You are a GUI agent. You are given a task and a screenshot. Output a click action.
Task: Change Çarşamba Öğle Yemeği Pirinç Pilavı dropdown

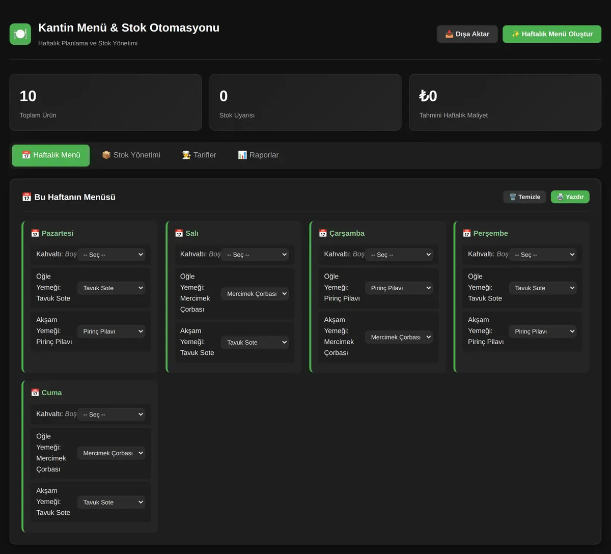coord(399,288)
